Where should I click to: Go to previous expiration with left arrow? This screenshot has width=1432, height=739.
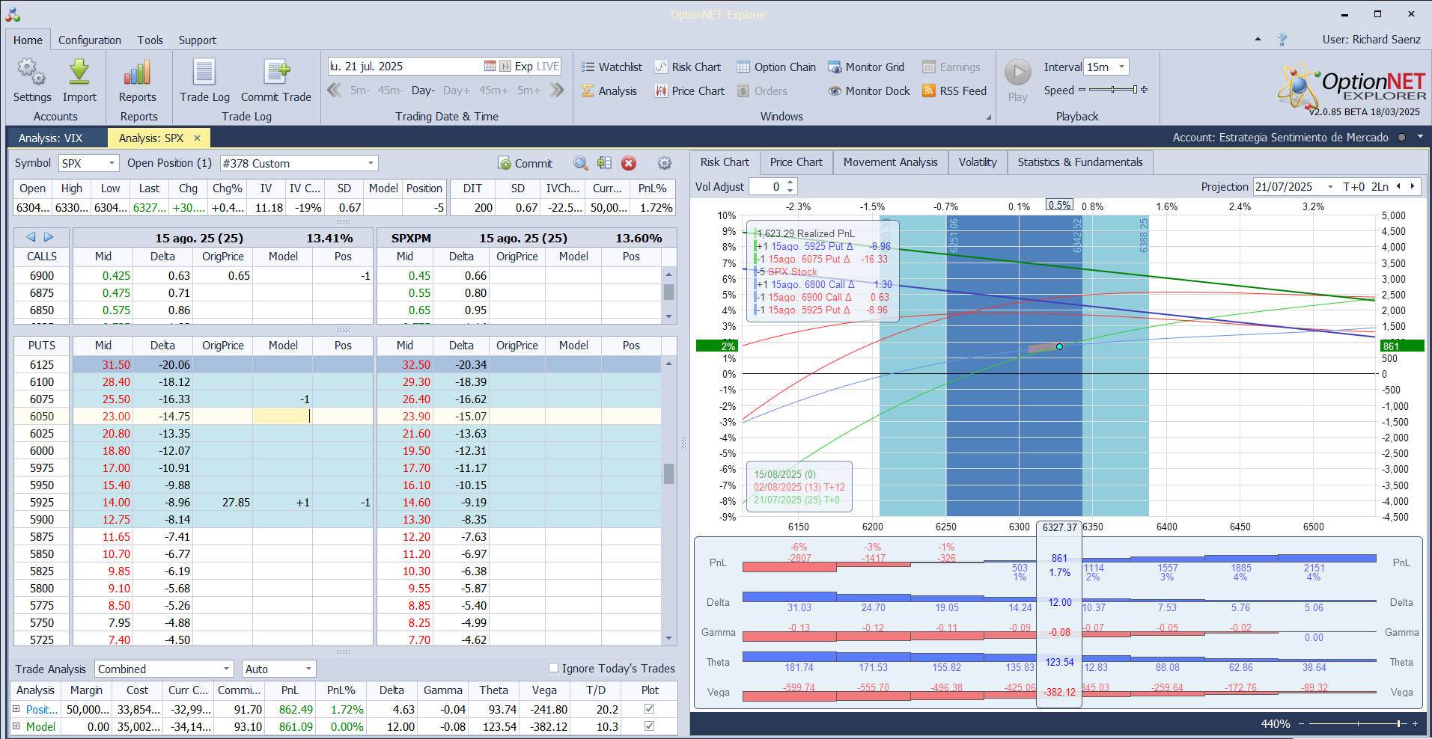click(x=31, y=236)
